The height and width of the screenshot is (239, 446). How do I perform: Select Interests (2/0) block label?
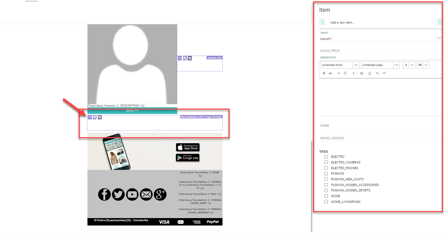click(x=215, y=58)
